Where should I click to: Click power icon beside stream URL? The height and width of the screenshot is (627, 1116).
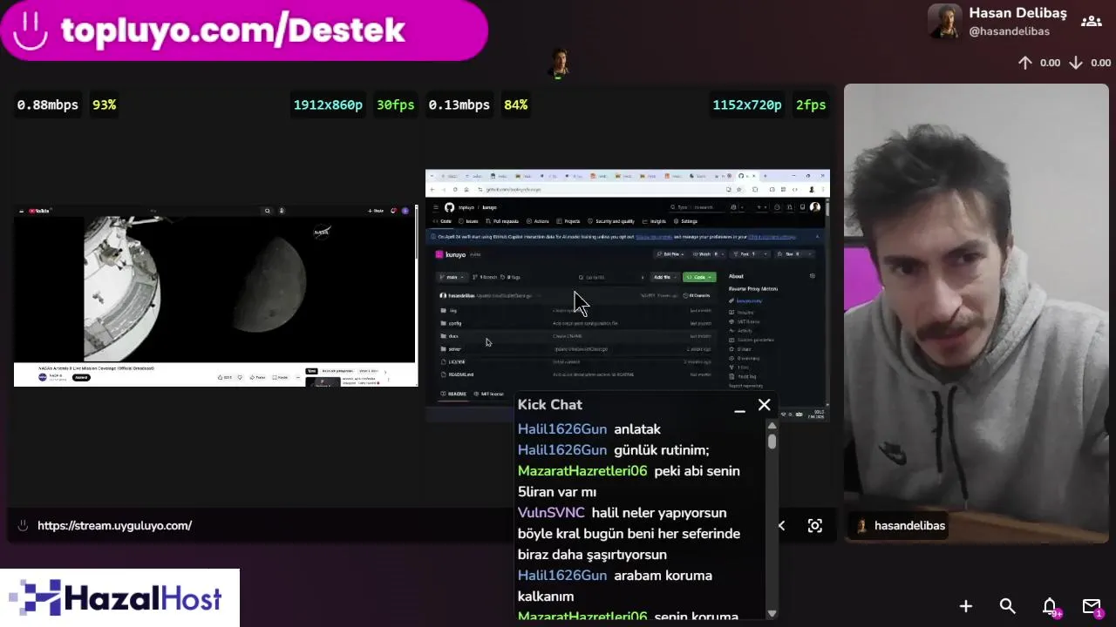(x=23, y=525)
